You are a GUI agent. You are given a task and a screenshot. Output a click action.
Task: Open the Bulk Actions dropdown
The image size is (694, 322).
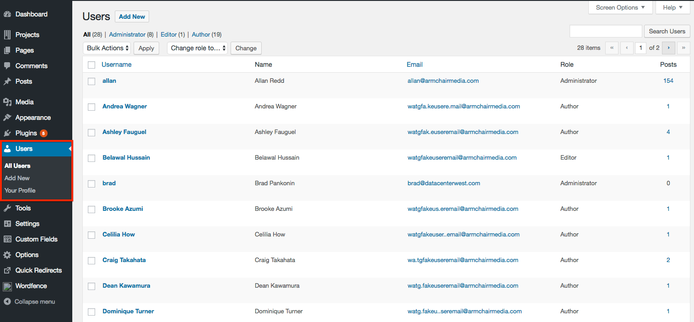pyautogui.click(x=107, y=48)
